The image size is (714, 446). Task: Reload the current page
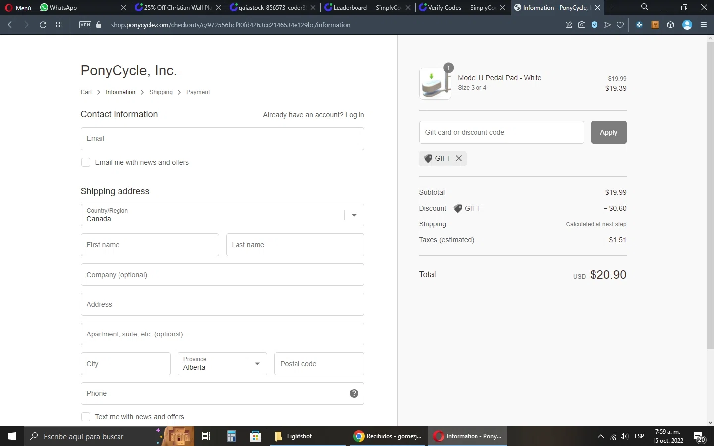click(x=43, y=25)
